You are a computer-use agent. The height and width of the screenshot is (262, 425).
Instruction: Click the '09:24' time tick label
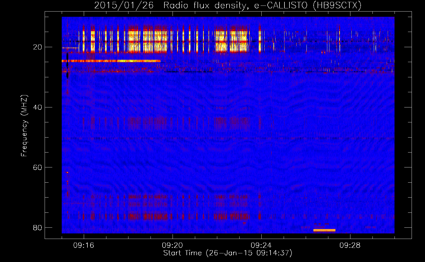point(261,245)
